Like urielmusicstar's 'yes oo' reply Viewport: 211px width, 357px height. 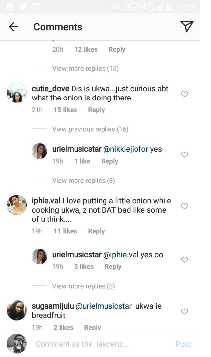[185, 260]
